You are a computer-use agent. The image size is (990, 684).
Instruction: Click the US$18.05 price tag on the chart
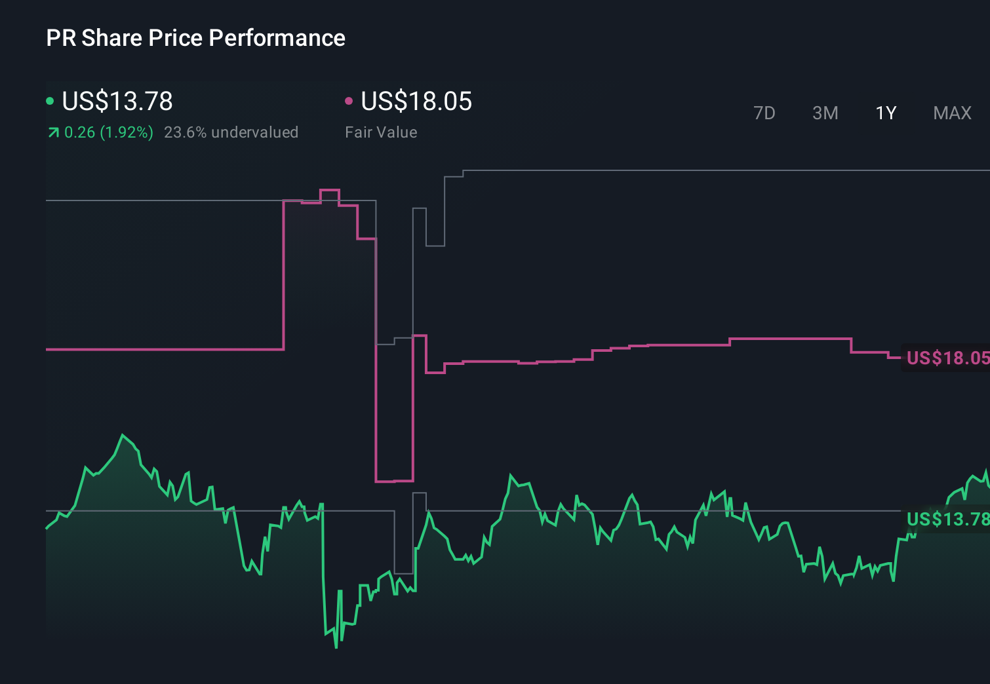[946, 358]
